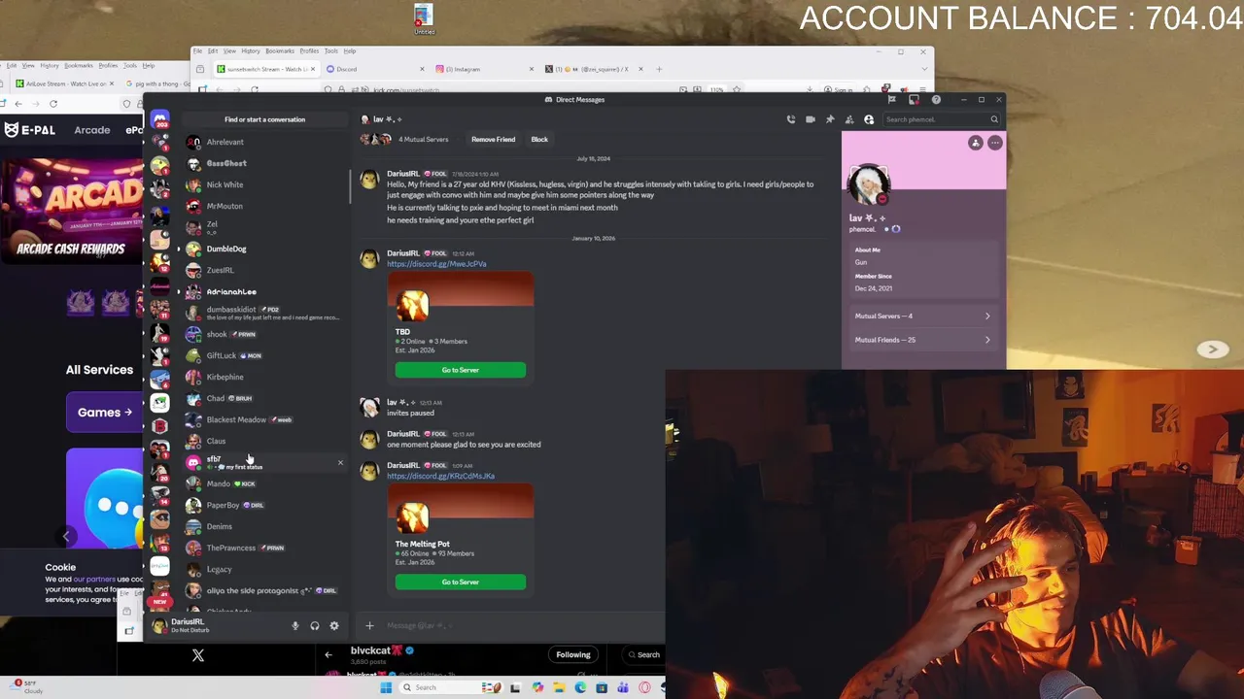This screenshot has width=1244, height=699.
Task: Deafen headphones in Discord user panel
Action: tap(315, 626)
